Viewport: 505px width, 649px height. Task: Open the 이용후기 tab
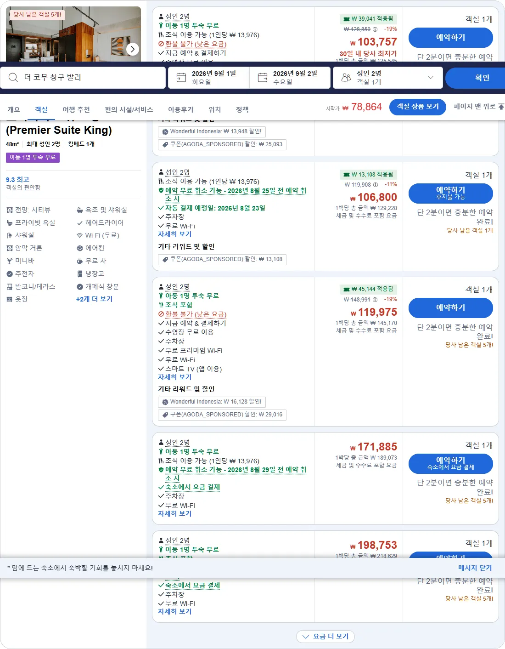point(181,109)
